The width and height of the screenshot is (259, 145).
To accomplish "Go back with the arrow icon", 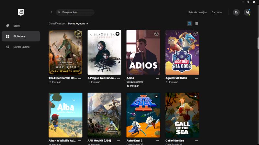I will tap(51, 12).
